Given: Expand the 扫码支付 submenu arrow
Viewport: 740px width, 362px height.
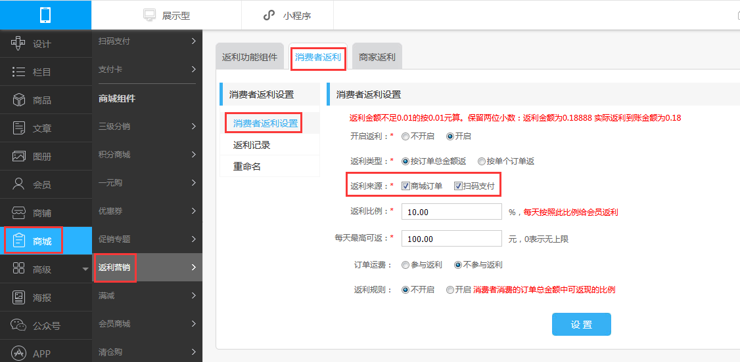Looking at the screenshot, I should (193, 41).
